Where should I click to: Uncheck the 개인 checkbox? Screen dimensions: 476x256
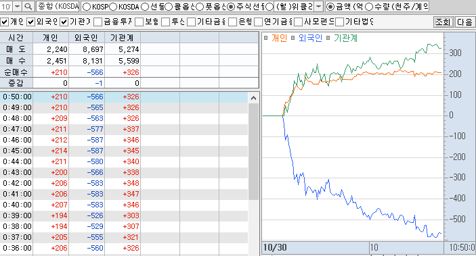5,22
